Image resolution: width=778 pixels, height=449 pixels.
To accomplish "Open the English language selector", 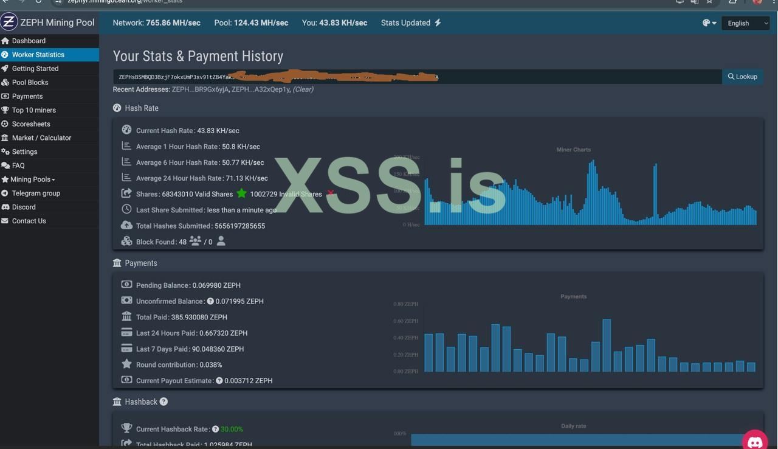I will click(745, 23).
